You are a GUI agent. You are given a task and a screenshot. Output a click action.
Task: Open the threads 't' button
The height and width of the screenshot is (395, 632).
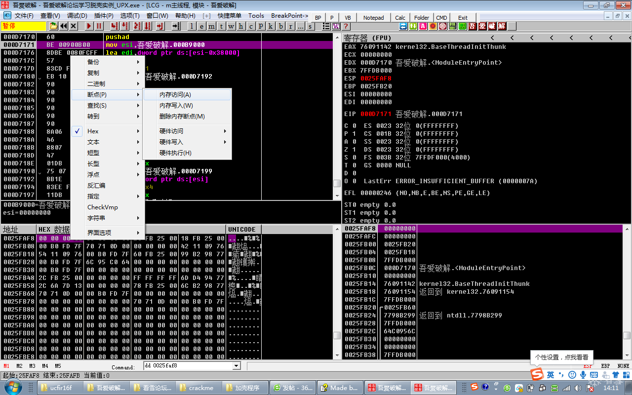click(221, 26)
